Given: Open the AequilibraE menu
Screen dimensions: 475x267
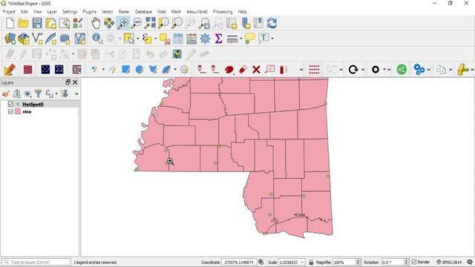Looking at the screenshot, I should coord(197,12).
